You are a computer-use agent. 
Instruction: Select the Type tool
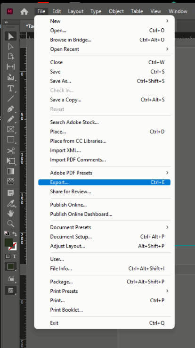point(11,88)
